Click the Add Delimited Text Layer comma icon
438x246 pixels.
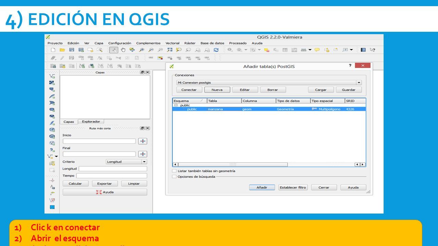coord(52,150)
